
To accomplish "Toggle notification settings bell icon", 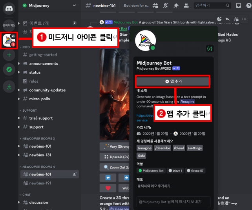I will 166,5.
